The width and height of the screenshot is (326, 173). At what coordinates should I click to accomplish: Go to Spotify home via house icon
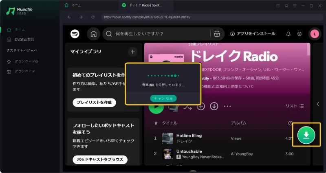(94, 34)
